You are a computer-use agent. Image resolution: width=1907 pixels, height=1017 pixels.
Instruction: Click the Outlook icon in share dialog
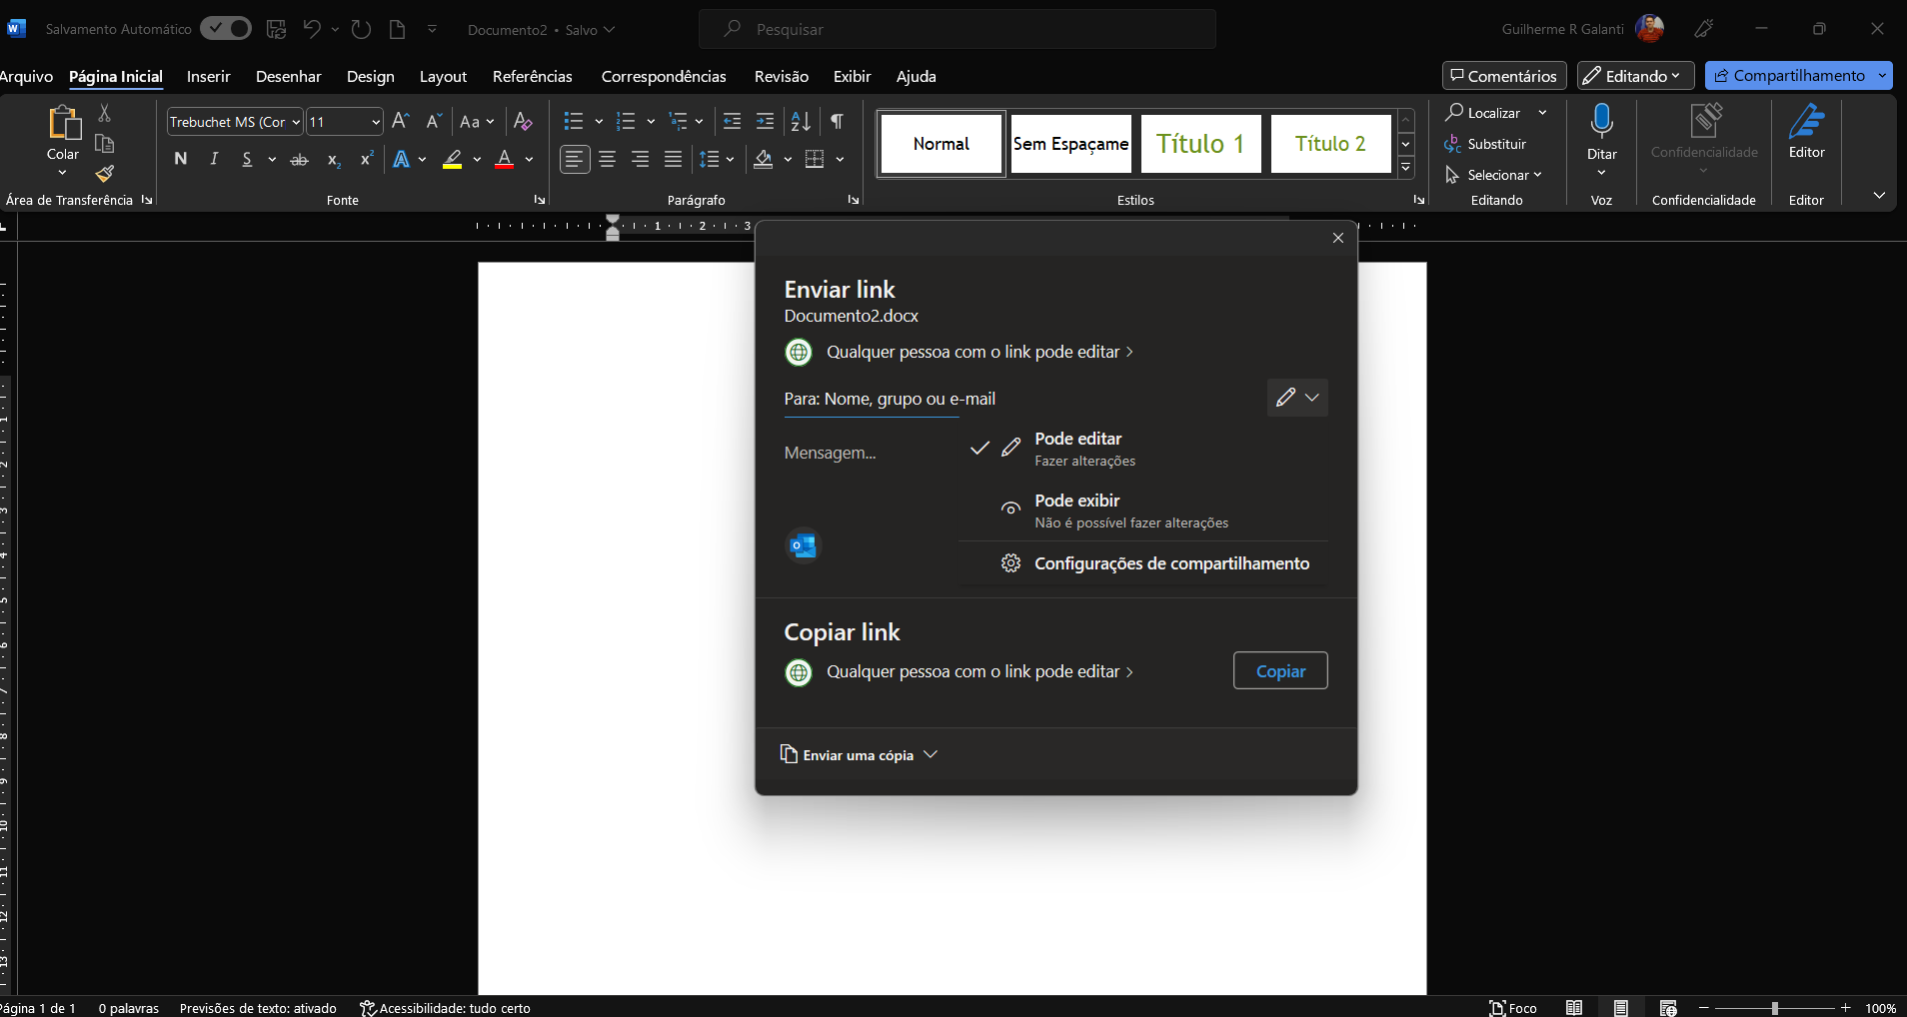click(x=803, y=545)
